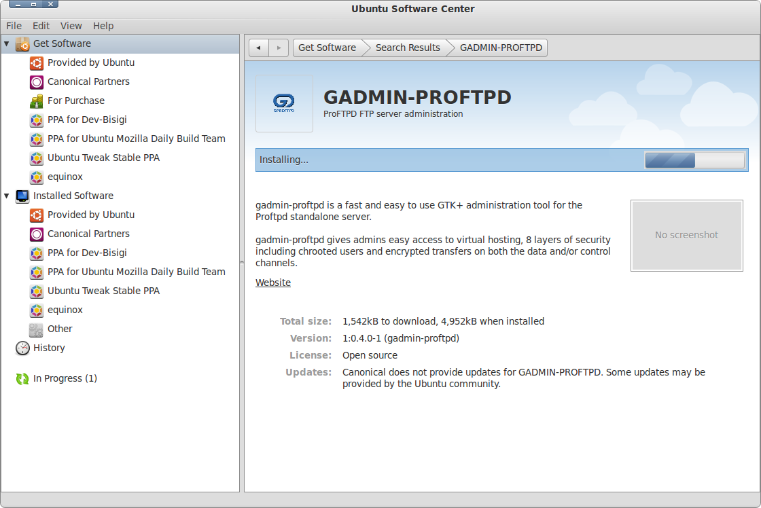Select Mozilla Daily Build Team PPA under Installed Software
Image resolution: width=761 pixels, height=508 pixels.
137,272
